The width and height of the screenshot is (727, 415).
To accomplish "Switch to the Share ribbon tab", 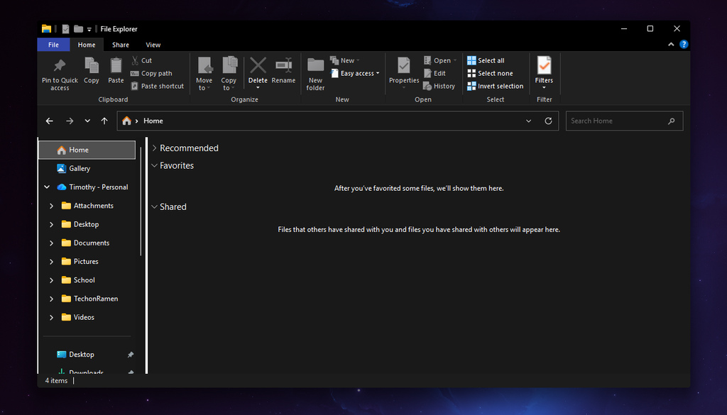I will tap(121, 45).
